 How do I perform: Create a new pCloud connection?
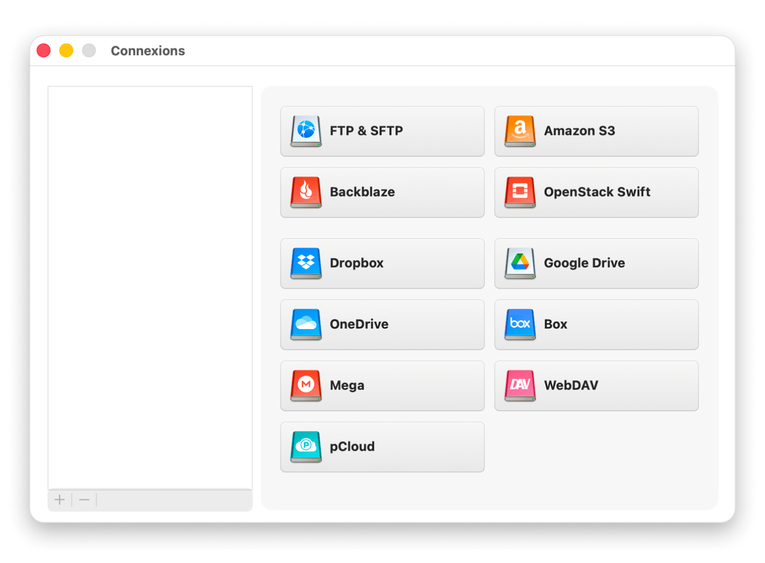coord(382,447)
